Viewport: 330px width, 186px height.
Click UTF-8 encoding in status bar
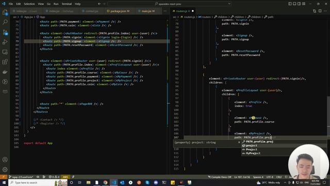(x=270, y=177)
